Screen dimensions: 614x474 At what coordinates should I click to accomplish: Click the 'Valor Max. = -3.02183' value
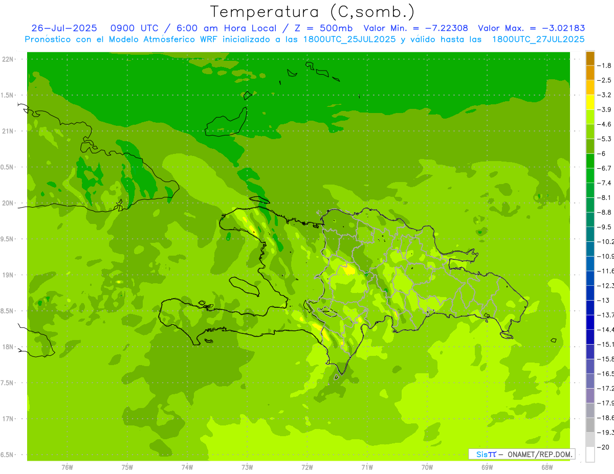(x=531, y=28)
